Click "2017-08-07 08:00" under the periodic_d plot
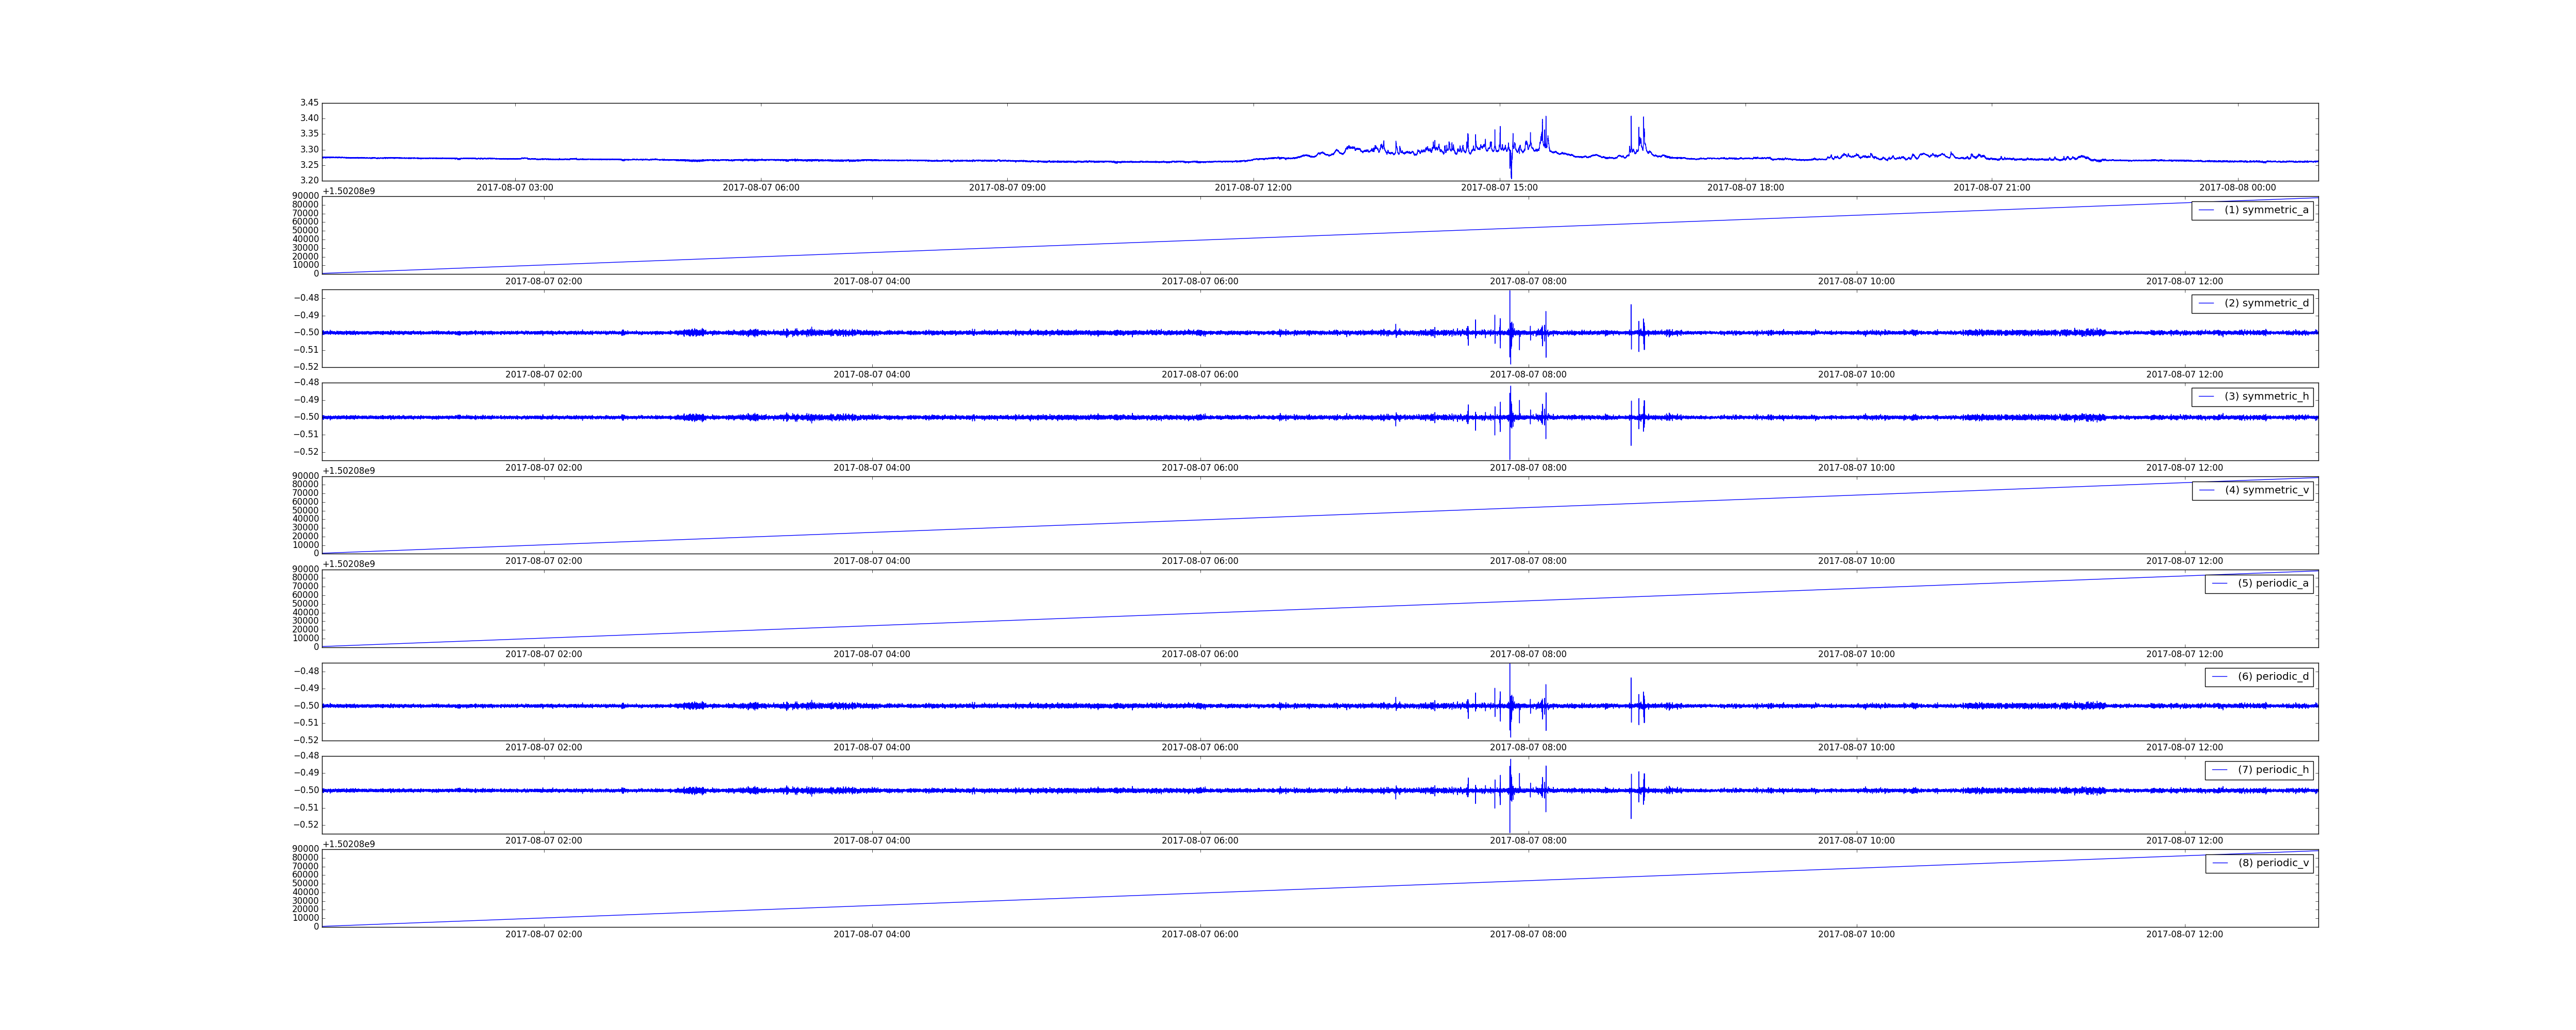Viewport: 2576px width, 1030px height. point(1528,747)
